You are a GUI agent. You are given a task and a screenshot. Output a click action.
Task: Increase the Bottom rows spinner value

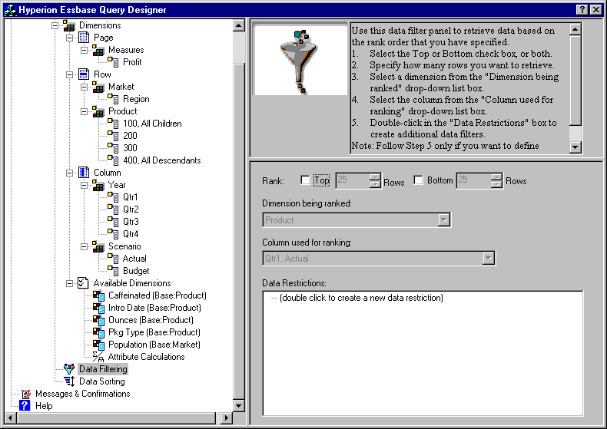click(x=496, y=177)
